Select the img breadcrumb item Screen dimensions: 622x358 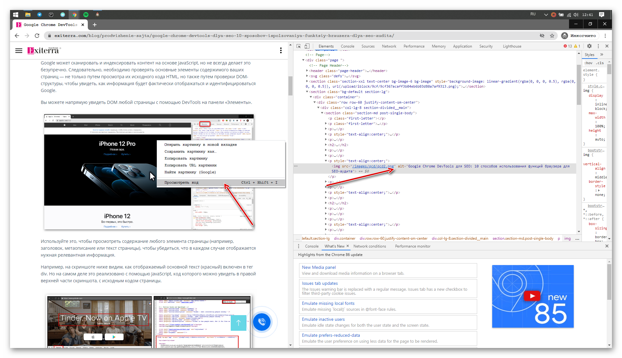pos(567,238)
